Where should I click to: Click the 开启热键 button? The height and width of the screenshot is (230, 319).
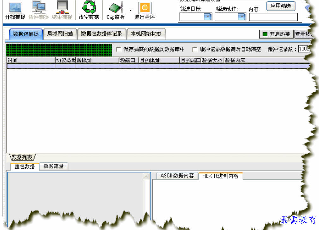(276, 34)
